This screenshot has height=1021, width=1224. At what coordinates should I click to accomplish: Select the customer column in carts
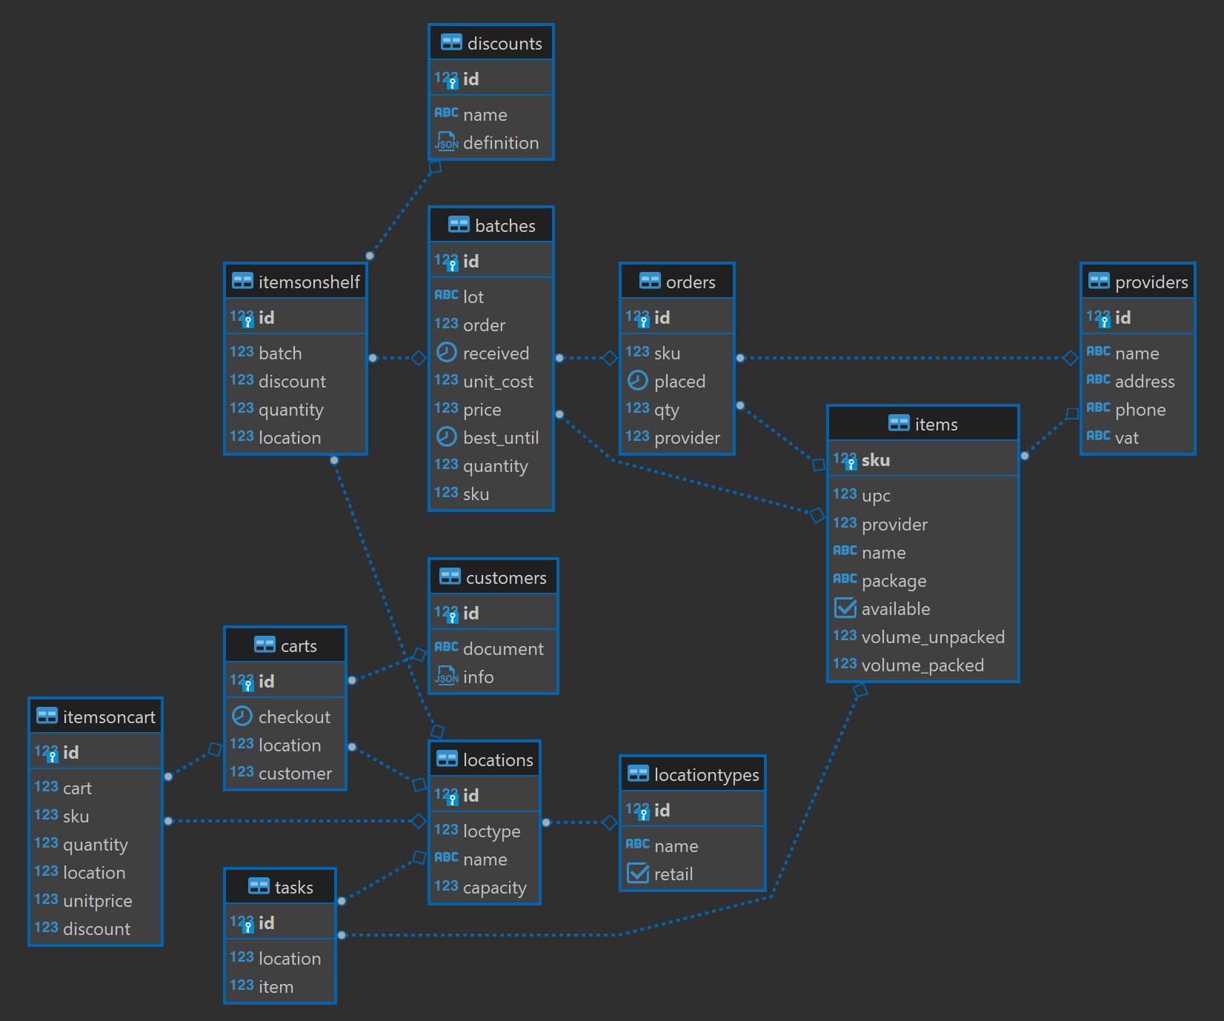click(285, 773)
